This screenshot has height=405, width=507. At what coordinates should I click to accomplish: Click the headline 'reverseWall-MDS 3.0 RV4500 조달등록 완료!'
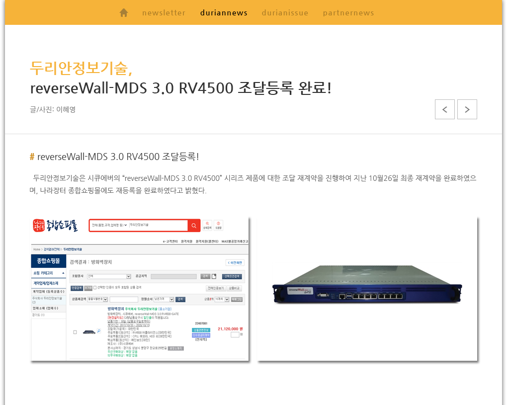coord(181,88)
